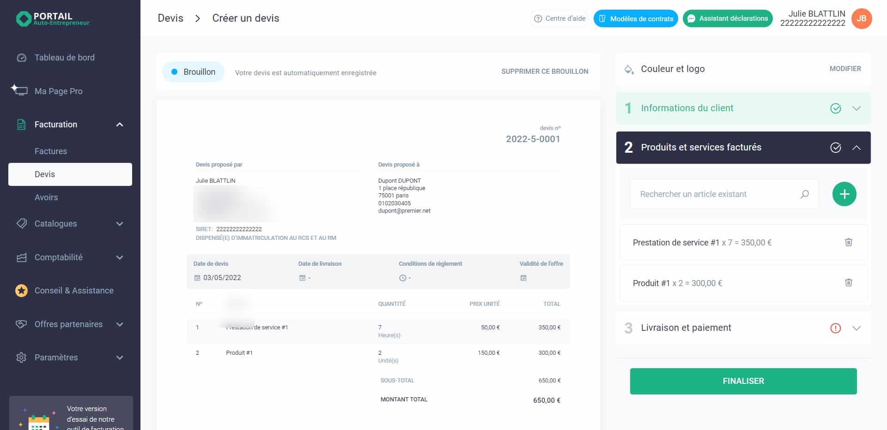Viewport: 887px width, 430px height.
Task: Click the Couleur et logo paint icon
Action: click(x=629, y=69)
